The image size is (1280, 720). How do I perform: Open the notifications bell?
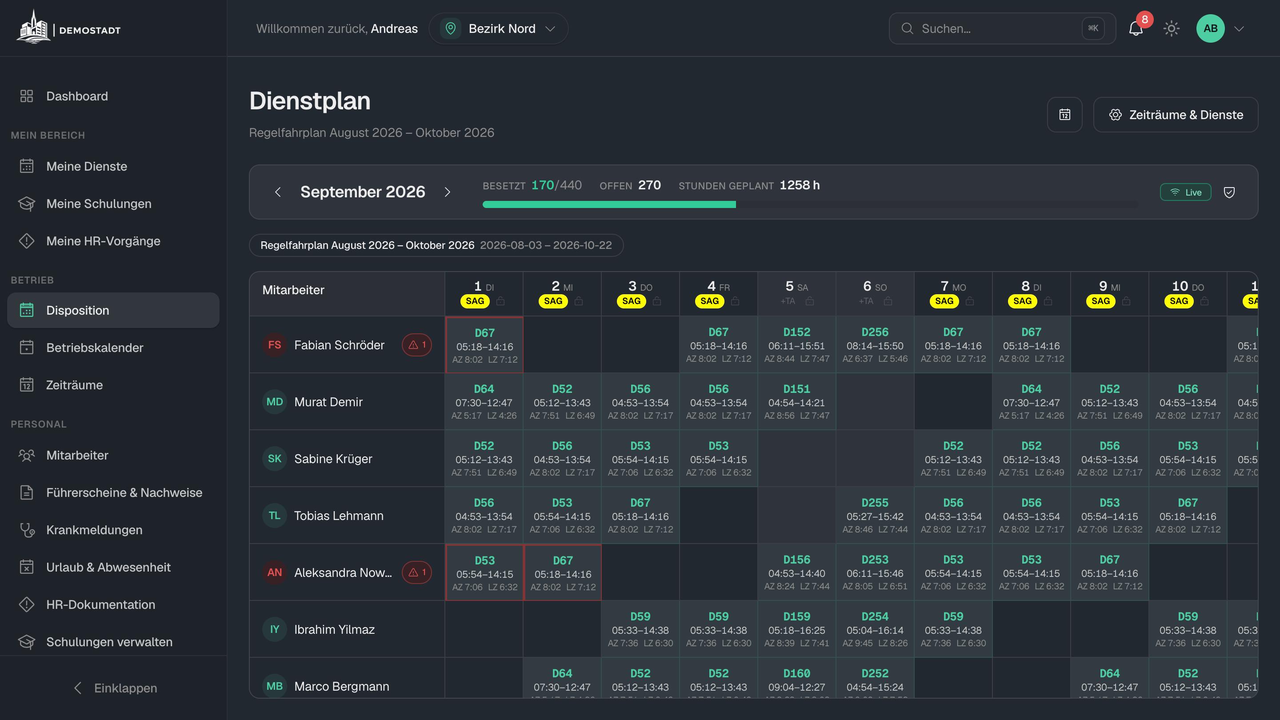pyautogui.click(x=1136, y=29)
